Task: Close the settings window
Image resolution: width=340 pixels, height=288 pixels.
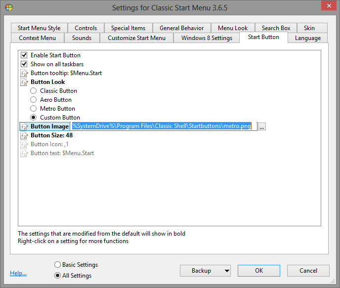Action: click(329, 5)
